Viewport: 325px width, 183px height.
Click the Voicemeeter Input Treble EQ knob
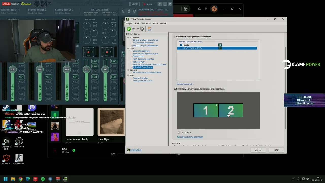coord(87,25)
